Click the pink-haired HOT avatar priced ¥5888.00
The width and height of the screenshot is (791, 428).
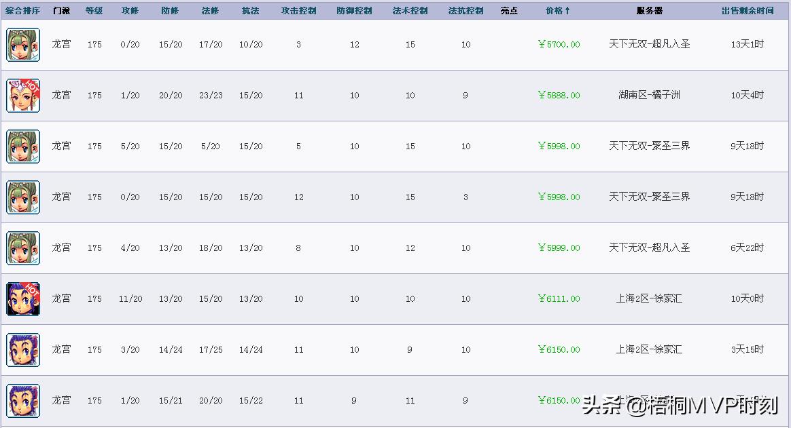click(x=23, y=96)
